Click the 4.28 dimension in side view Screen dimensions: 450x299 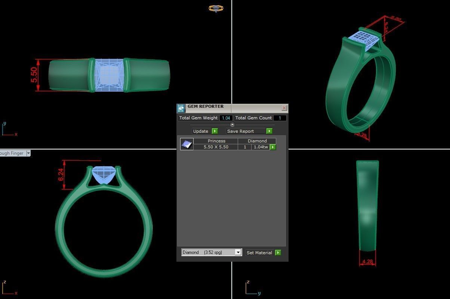(x=367, y=261)
